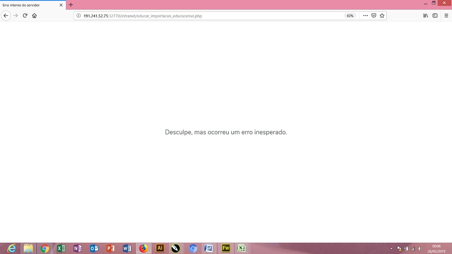Viewport: 452px width, 254px height.
Task: Reset zoom by clicking 60% indicator
Action: tap(350, 15)
